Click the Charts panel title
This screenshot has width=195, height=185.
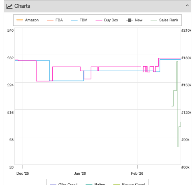pyautogui.click(x=22, y=6)
